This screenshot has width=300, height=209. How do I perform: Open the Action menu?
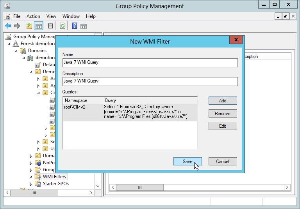[33, 16]
